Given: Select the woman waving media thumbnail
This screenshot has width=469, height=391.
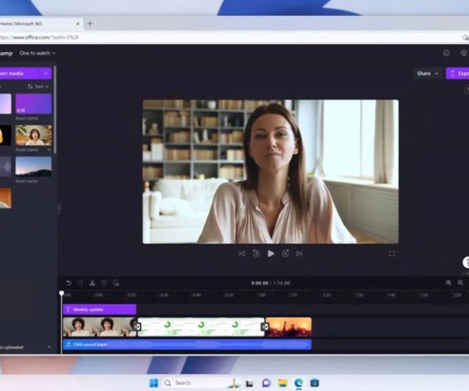Looking at the screenshot, I should [x=33, y=135].
